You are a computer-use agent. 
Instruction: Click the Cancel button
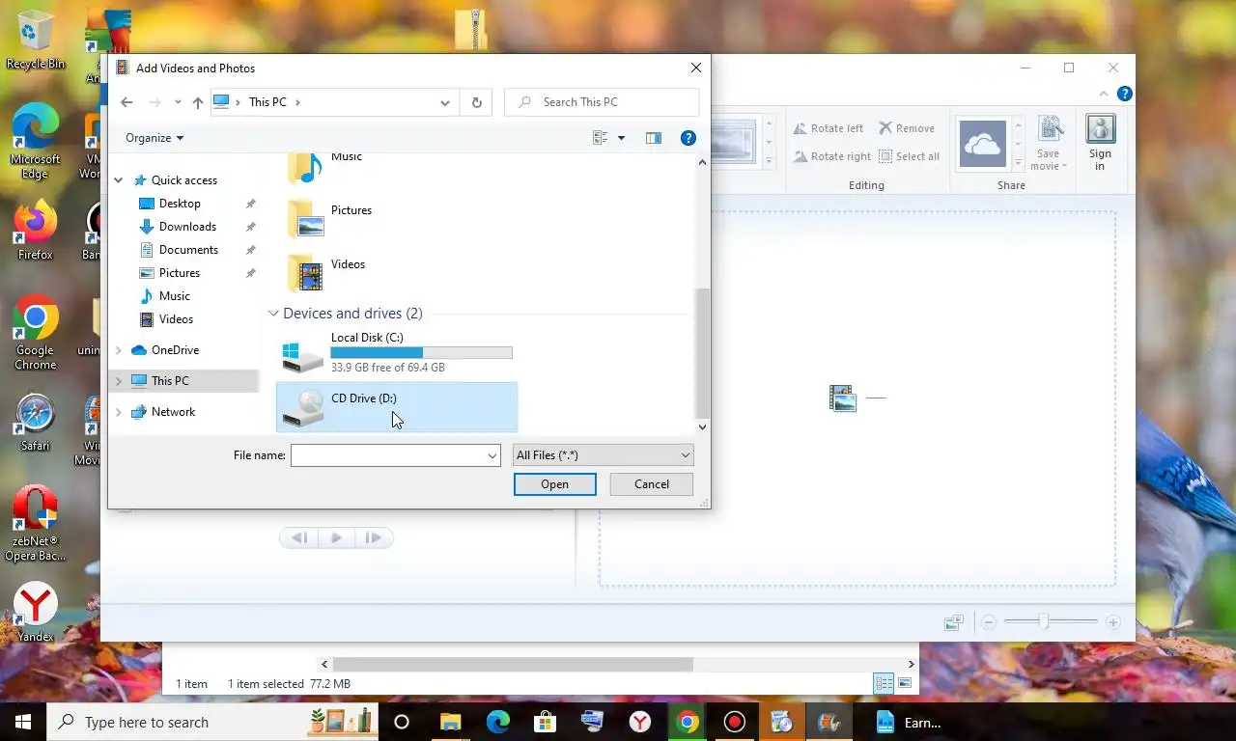pos(652,484)
